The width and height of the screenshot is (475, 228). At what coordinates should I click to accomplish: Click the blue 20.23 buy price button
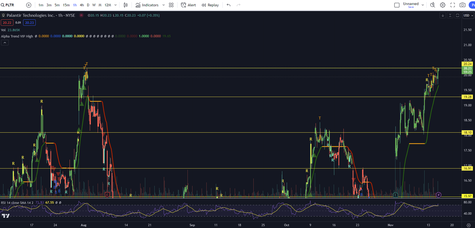[30, 23]
